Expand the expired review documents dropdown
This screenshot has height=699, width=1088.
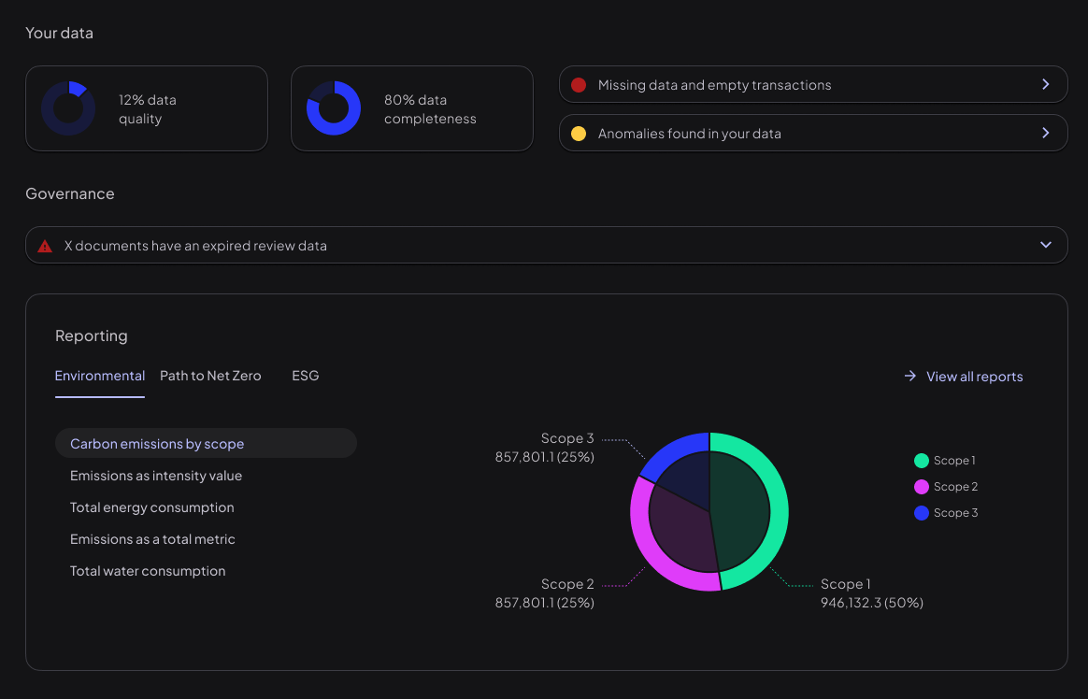1046,245
